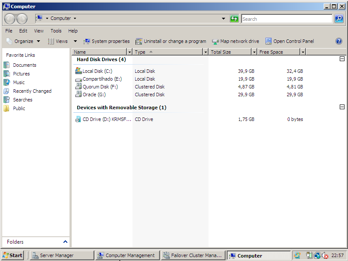Viewport: 348px width, 261px height.
Task: Switch to Computer Management in taskbar
Action: tap(128, 255)
